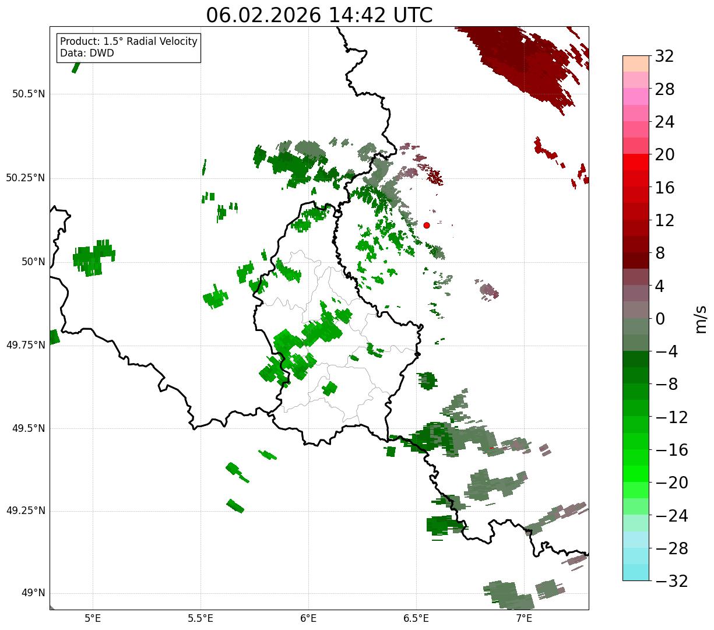Click the title text 06.02.2026 14:42 UTC

(x=319, y=15)
